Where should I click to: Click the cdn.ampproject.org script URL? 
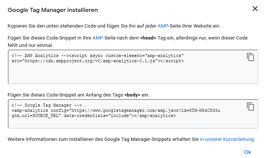click(89, 60)
